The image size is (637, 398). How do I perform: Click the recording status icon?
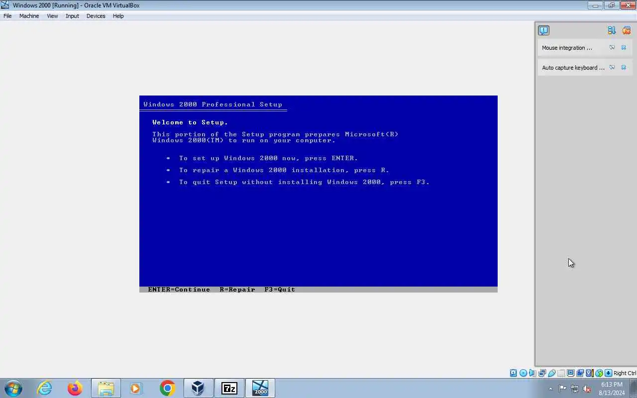(x=580, y=373)
